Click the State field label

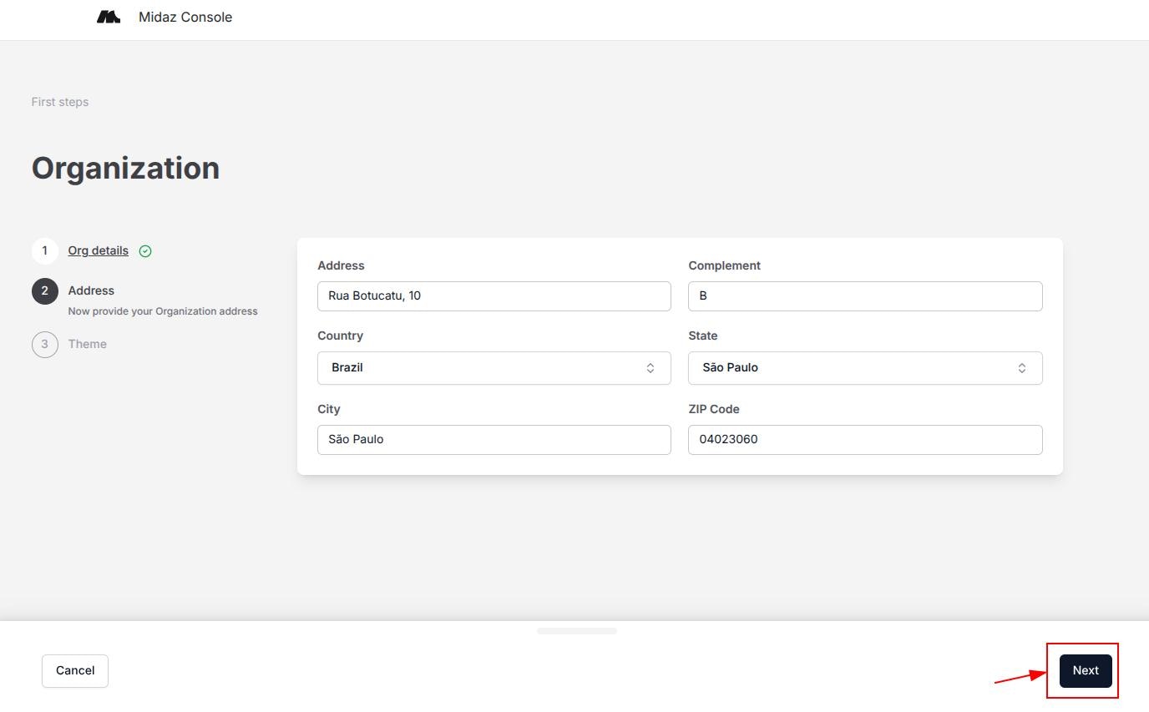[703, 336]
